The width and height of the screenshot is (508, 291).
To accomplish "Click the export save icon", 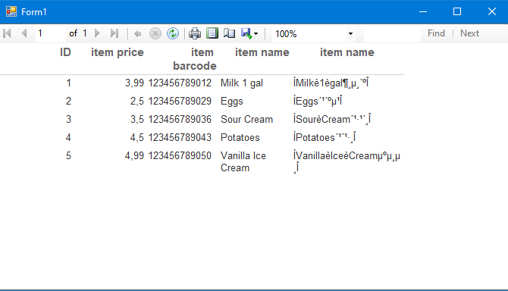I will coord(246,33).
